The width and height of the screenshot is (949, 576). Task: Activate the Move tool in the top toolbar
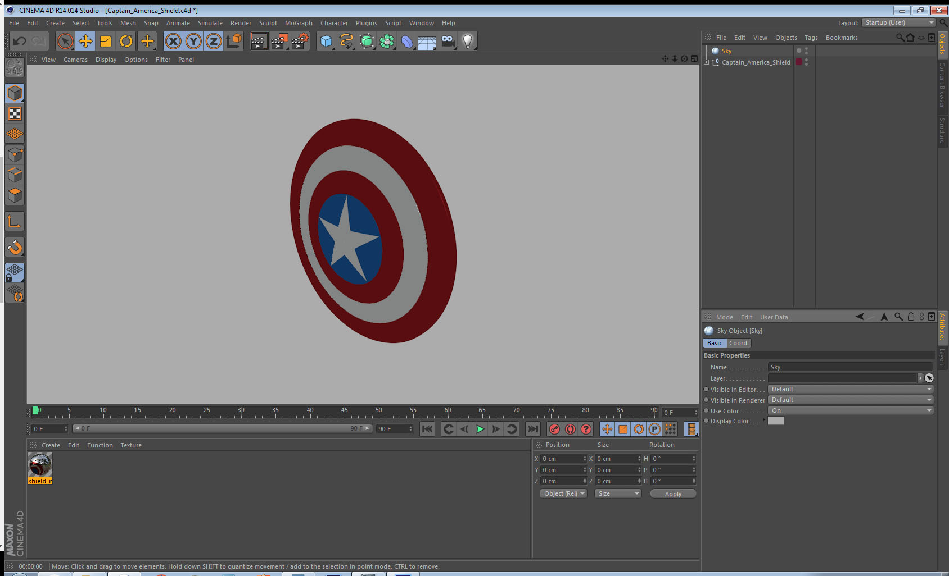tap(85, 41)
